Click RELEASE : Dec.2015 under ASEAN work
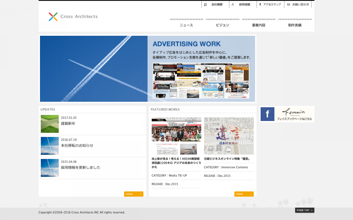Screen dimensions: 353x220 [x=165, y=184]
